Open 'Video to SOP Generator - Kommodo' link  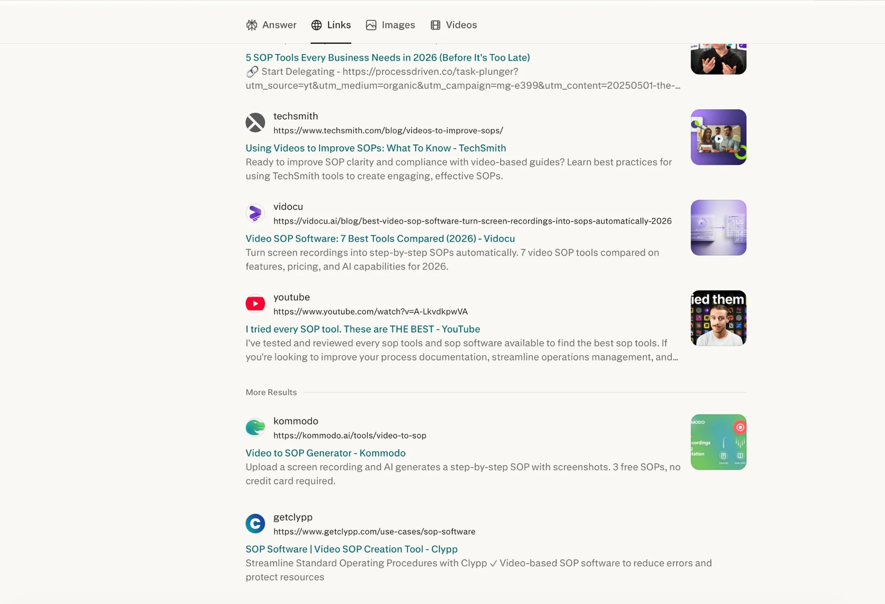coord(326,453)
